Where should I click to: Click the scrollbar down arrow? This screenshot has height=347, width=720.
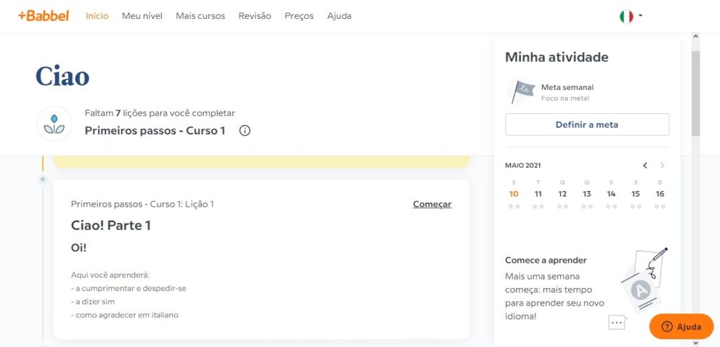pyautogui.click(x=695, y=342)
